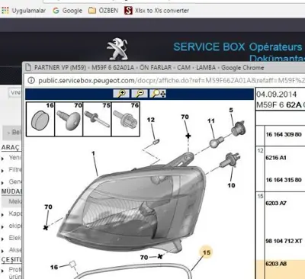Viewport: 305px width, 279px height.
Task: Select thumbnail of part 70 screw
Action: [69, 119]
